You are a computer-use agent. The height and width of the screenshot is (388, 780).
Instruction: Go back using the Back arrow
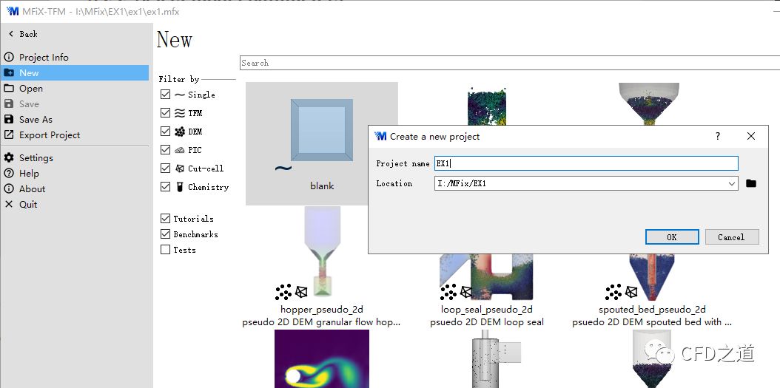tap(23, 34)
